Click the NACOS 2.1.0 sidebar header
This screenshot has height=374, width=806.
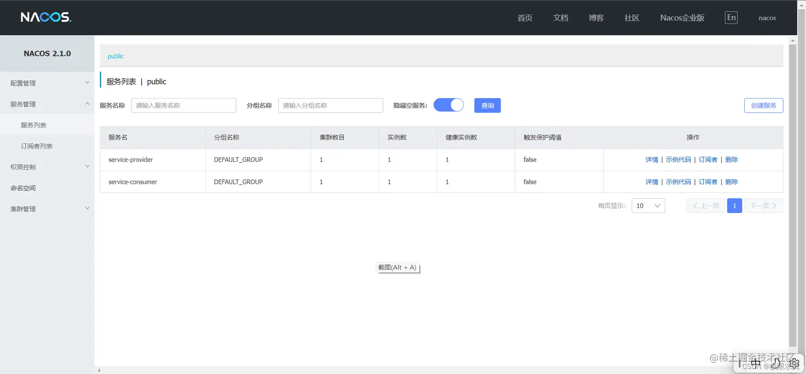pos(47,54)
